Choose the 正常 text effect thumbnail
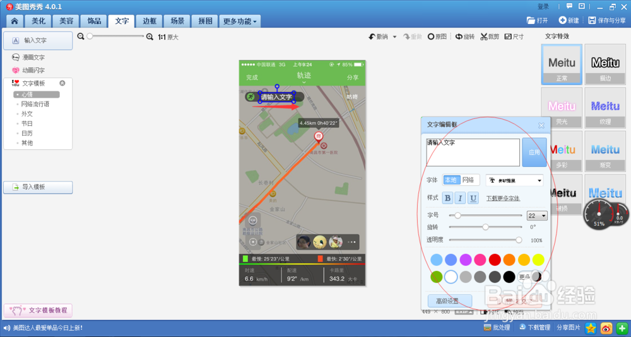 coord(562,64)
